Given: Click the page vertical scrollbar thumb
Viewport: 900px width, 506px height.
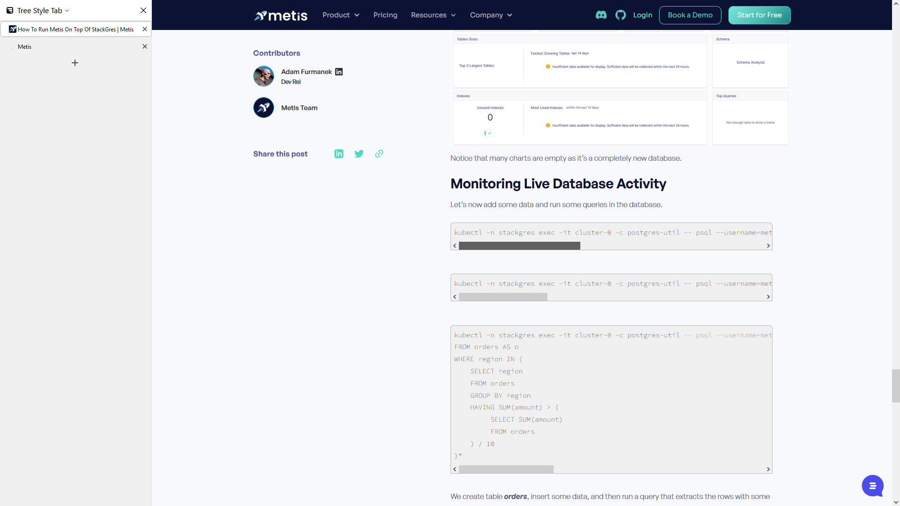Looking at the screenshot, I should click(896, 386).
